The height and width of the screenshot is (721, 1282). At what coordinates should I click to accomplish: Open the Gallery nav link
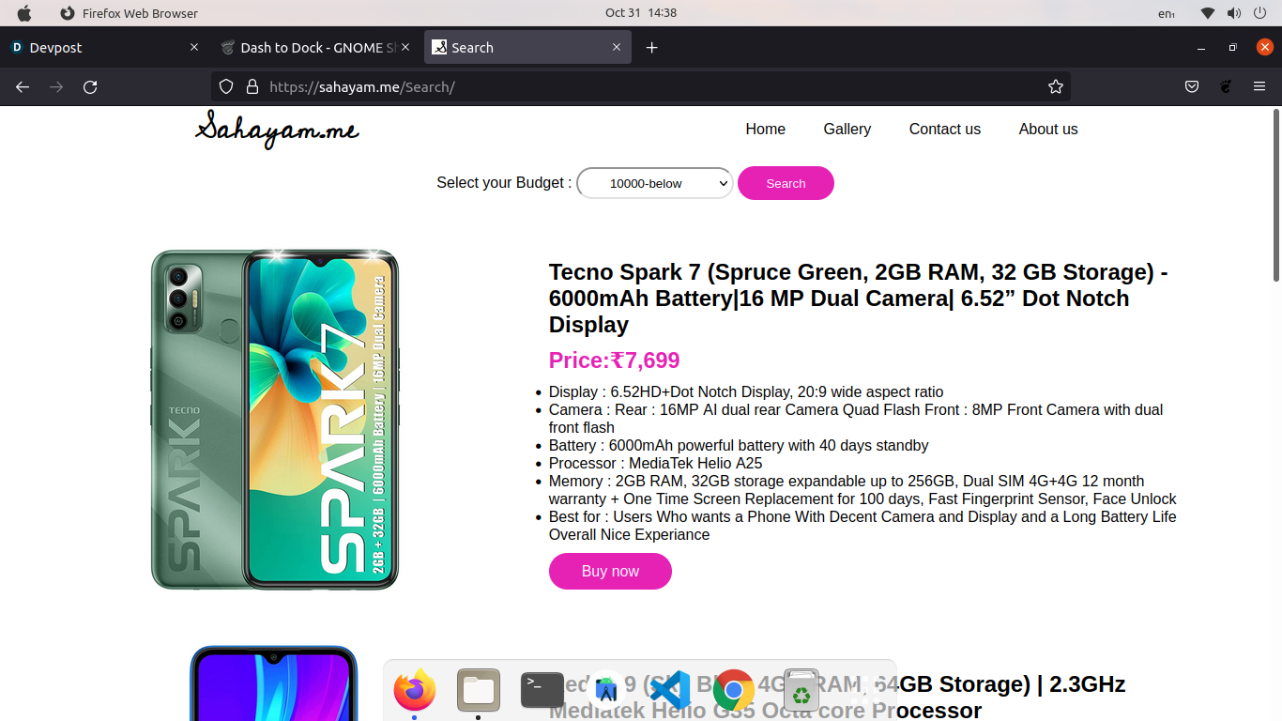[x=847, y=130]
